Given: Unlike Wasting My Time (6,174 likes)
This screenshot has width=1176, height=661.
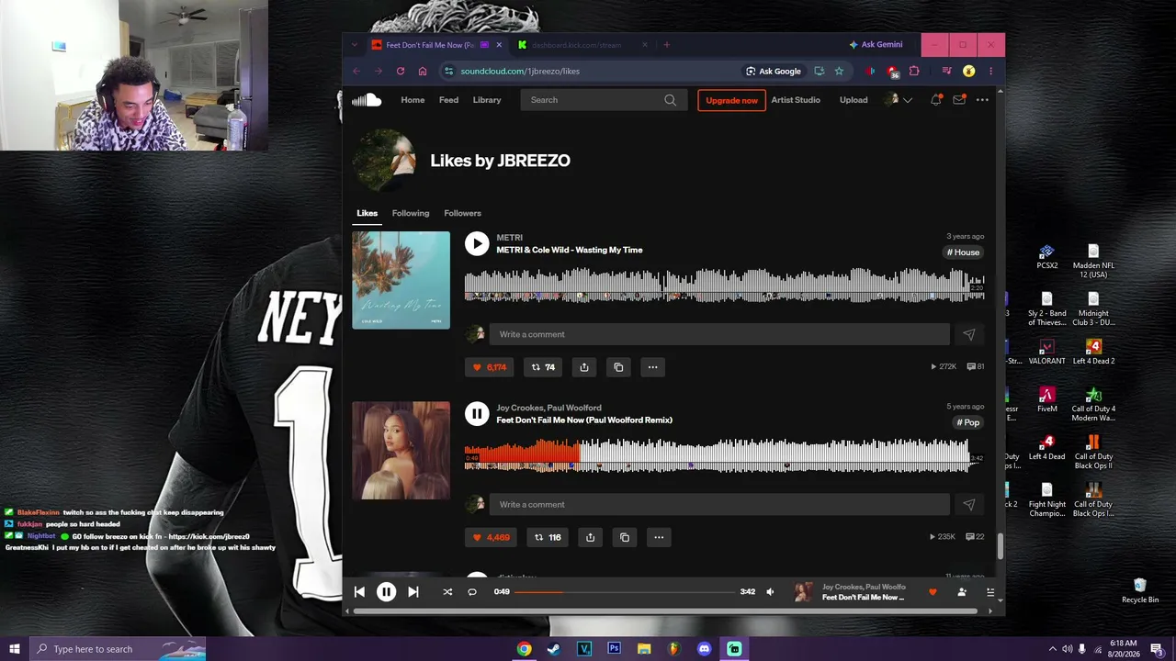Looking at the screenshot, I should click(x=489, y=367).
